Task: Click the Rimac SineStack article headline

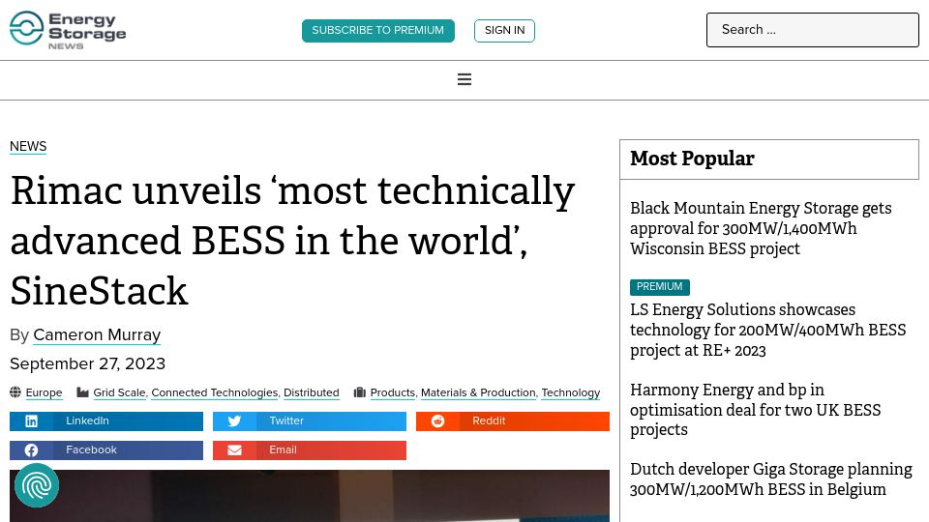Action: click(292, 241)
